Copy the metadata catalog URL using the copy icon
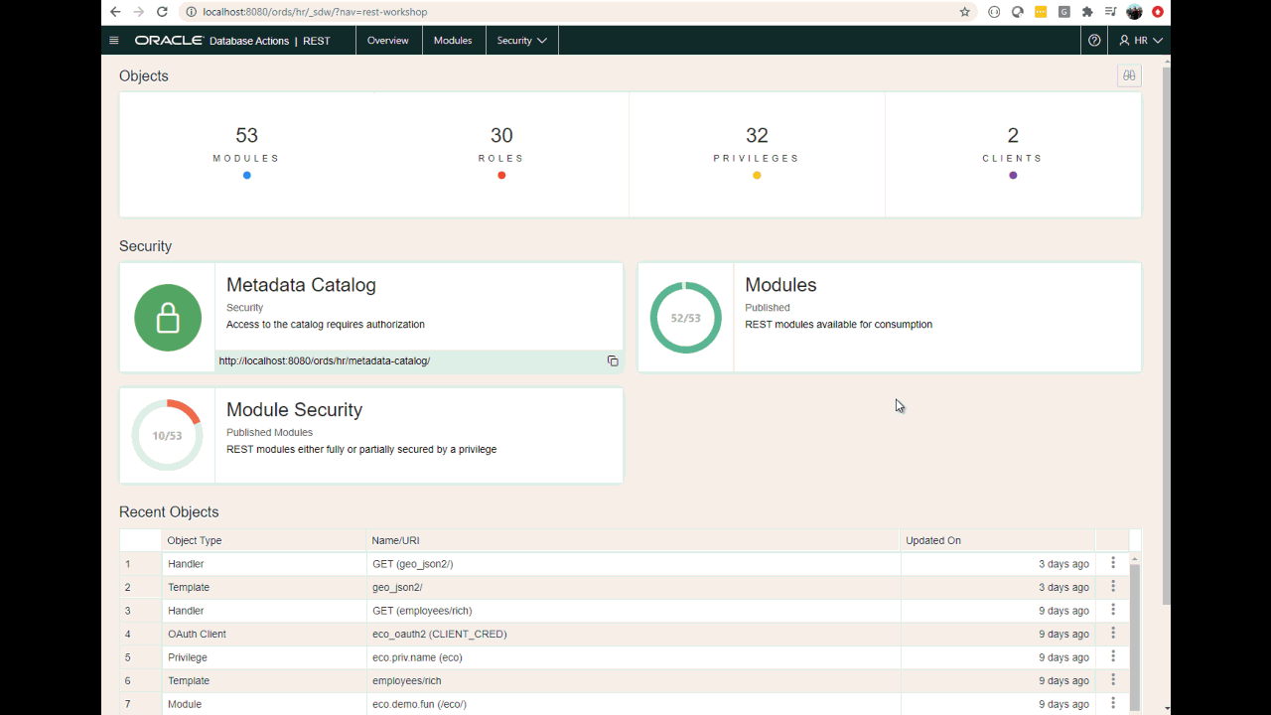 click(613, 360)
